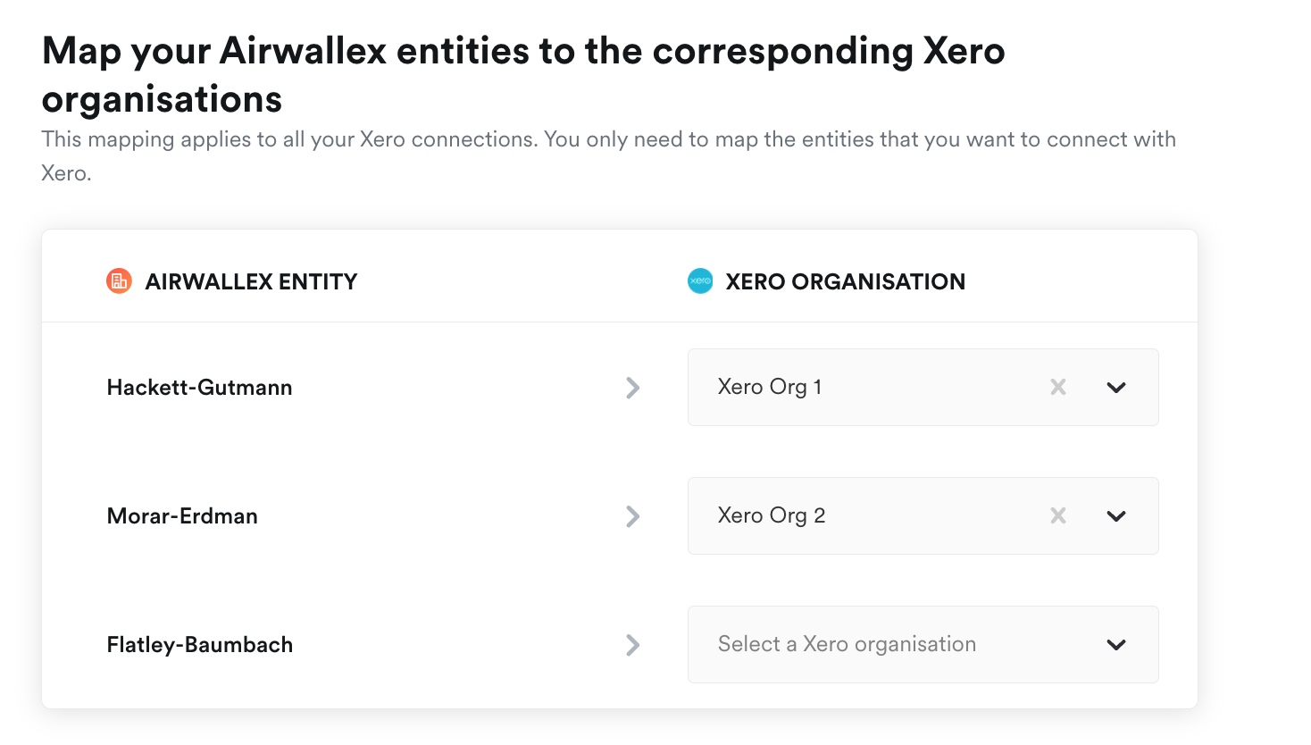Select the Hackett-Gutmann entity name
This screenshot has height=745, width=1311.
[200, 388]
